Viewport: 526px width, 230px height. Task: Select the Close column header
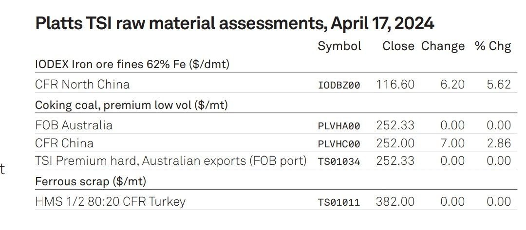[398, 46]
